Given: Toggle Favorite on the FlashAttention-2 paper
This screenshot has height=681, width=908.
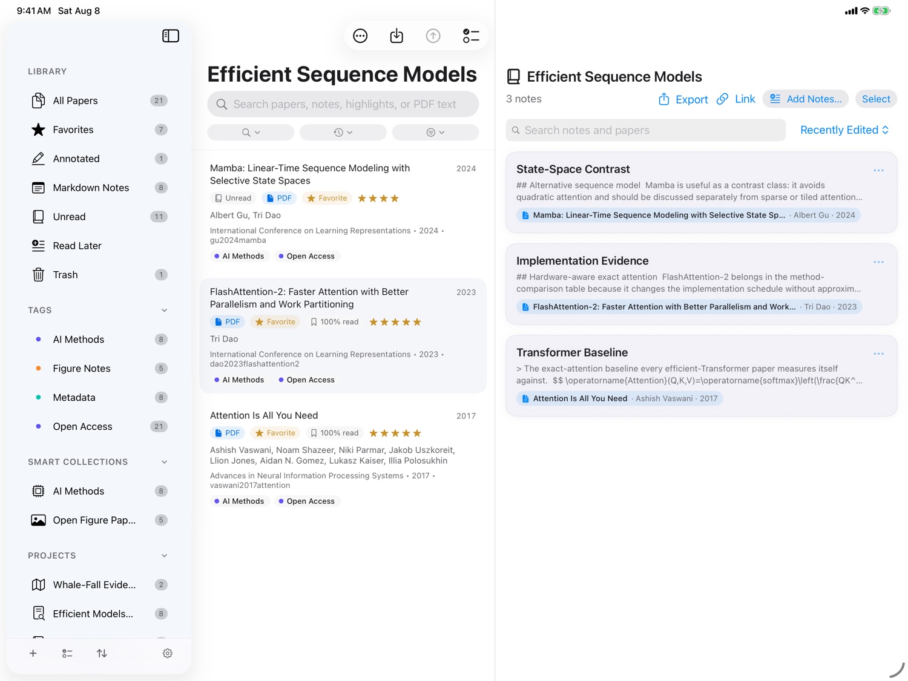Looking at the screenshot, I should [275, 322].
